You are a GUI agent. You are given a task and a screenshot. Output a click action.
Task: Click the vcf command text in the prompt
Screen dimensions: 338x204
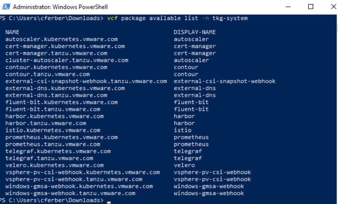[x=112, y=18]
